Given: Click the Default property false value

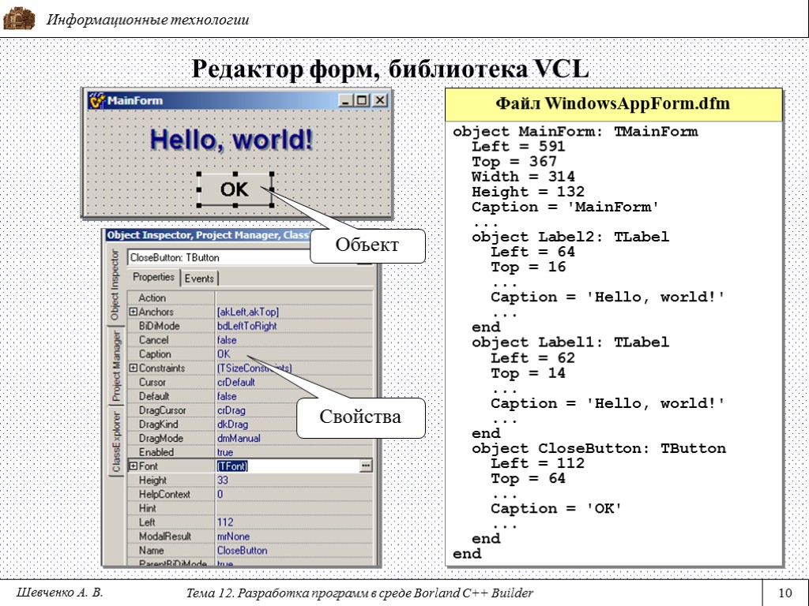Looking at the screenshot, I should pyautogui.click(x=227, y=396).
